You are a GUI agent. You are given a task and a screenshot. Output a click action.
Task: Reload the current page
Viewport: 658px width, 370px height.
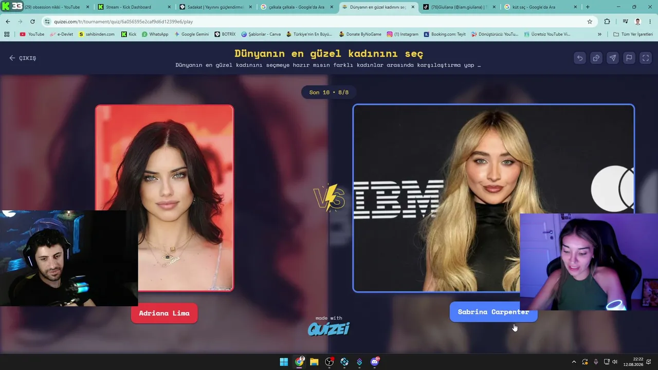(32, 22)
